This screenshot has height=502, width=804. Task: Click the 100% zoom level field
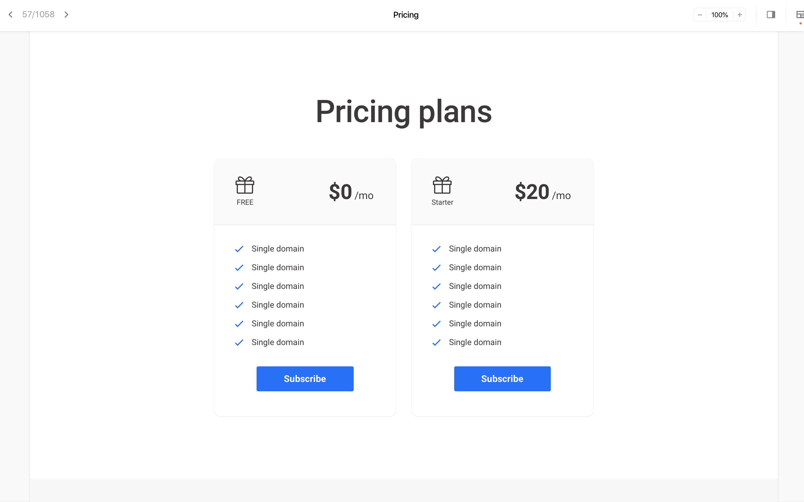pyautogui.click(x=719, y=15)
